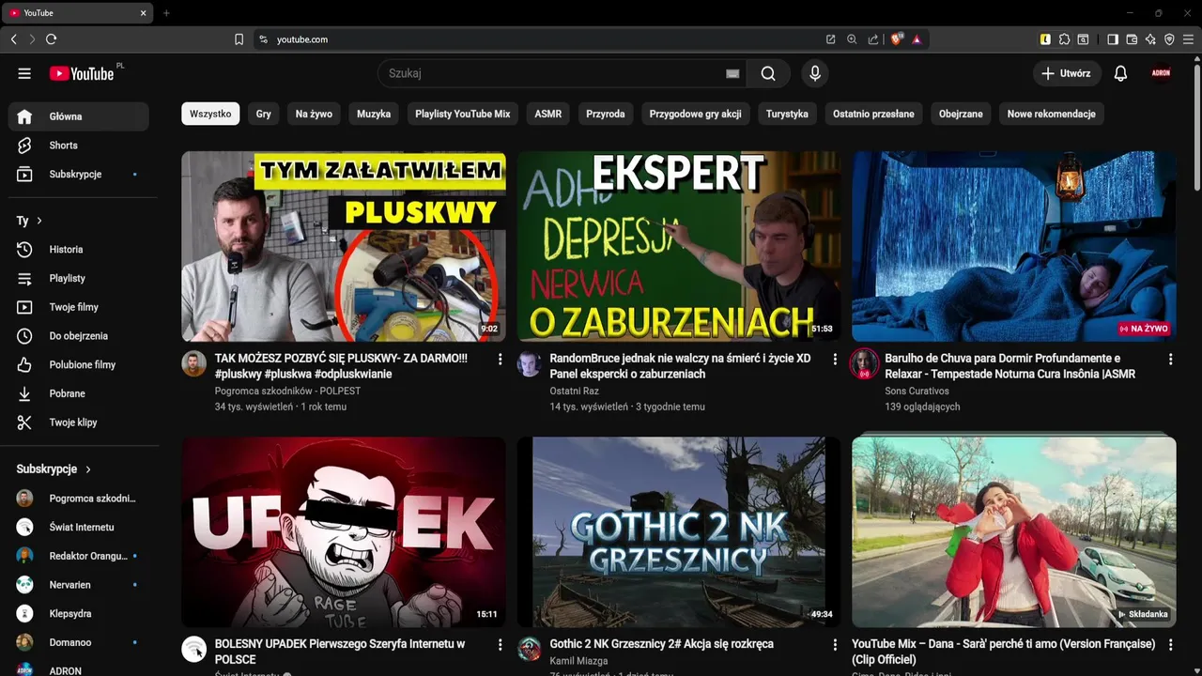Go back in browser history

(x=13, y=39)
